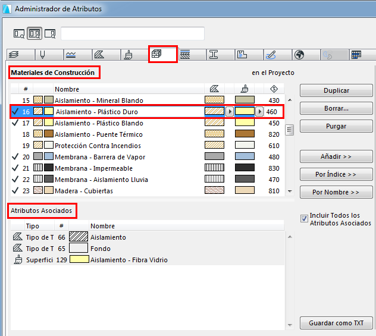Viewport: 376px width, 336px height.
Task: Uncheck Incluir Todos los Atributos Asociados
Action: point(304,219)
